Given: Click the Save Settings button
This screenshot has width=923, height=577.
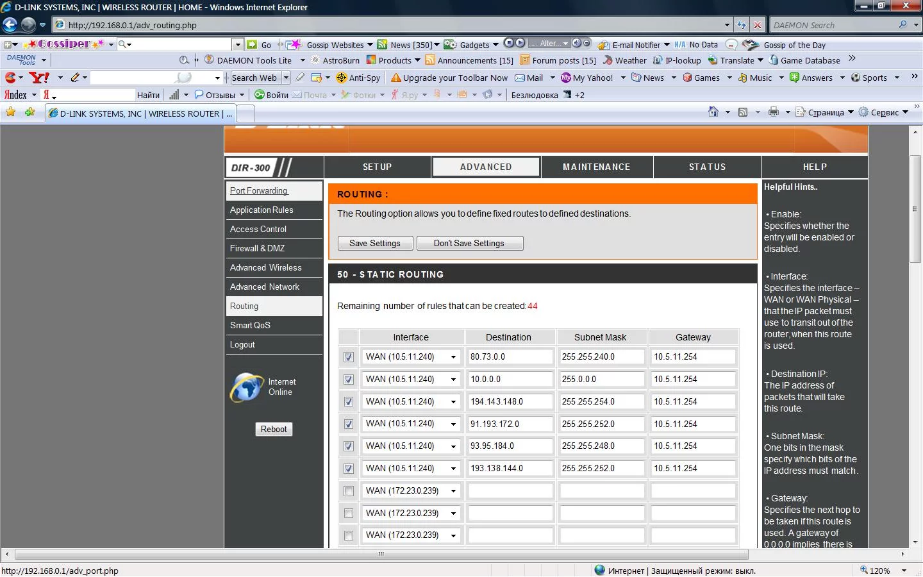Looking at the screenshot, I should pyautogui.click(x=375, y=244).
